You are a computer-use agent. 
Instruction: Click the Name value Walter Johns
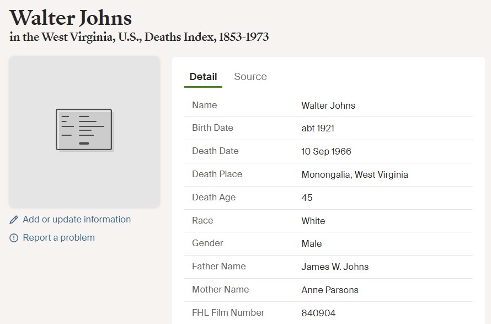(x=328, y=105)
